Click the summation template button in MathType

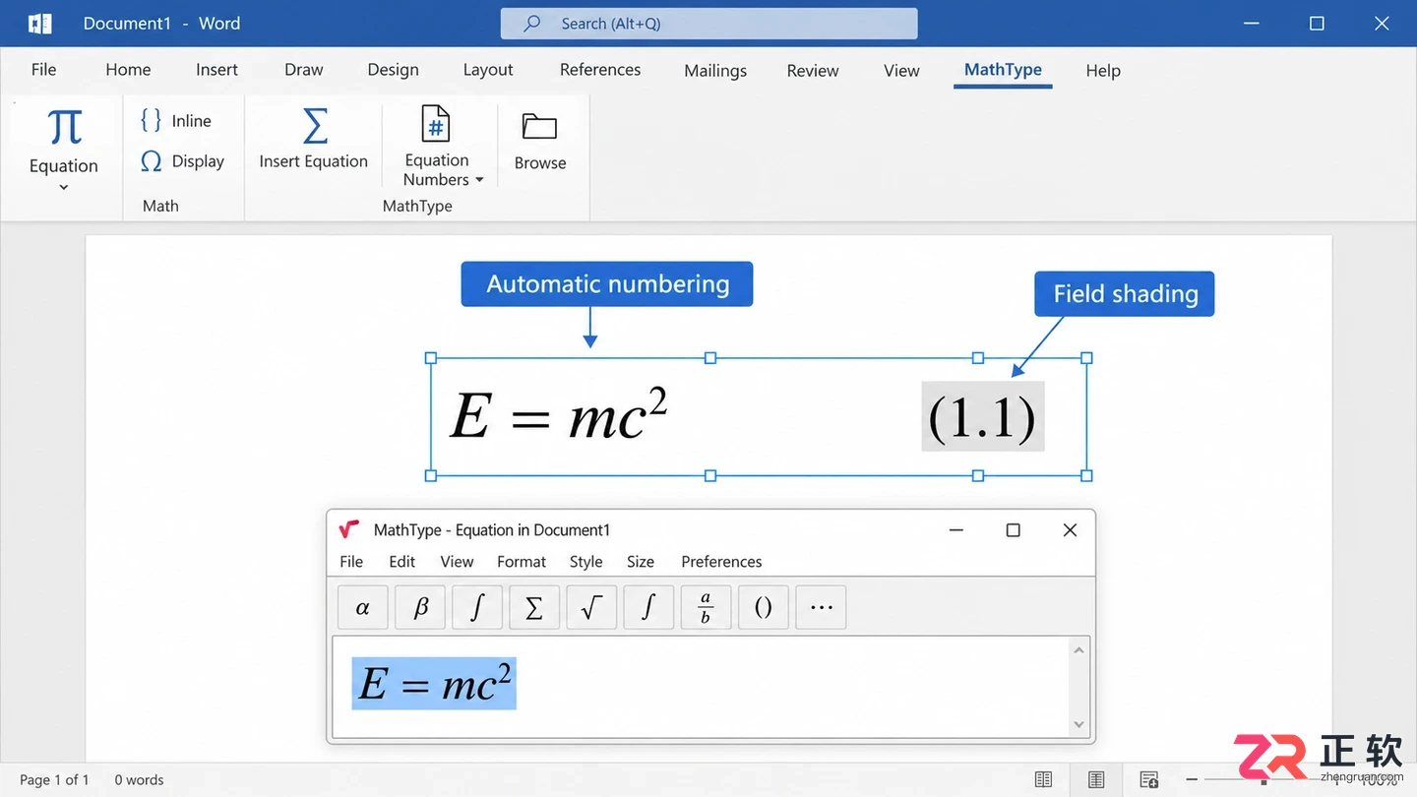(x=534, y=608)
